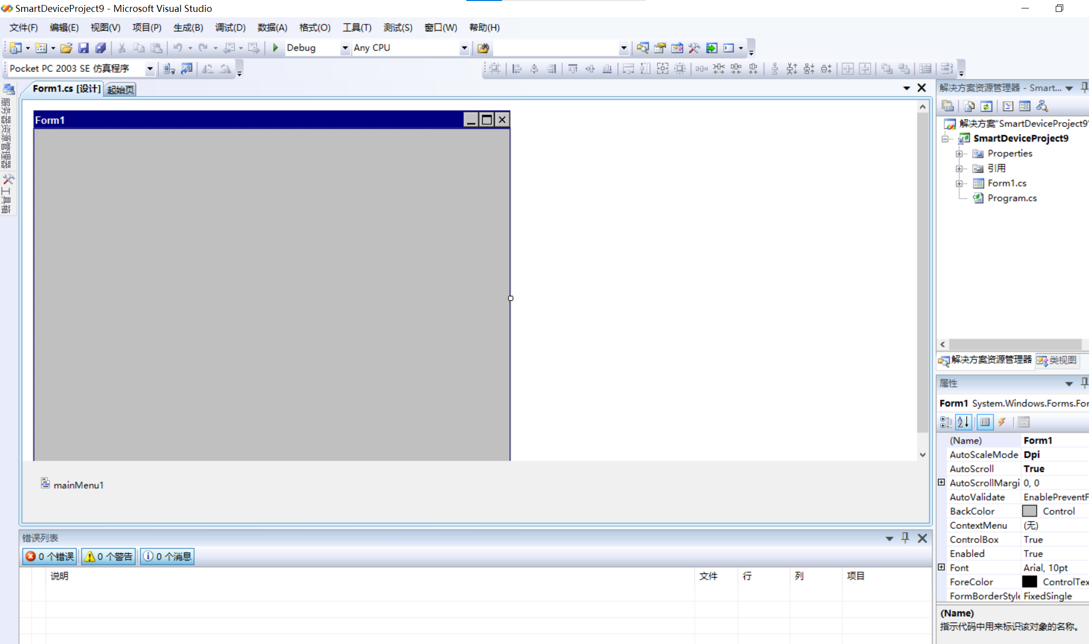Select the View Code icon in Solution Explorer
Image resolution: width=1089 pixels, height=644 pixels.
pyautogui.click(x=1008, y=106)
